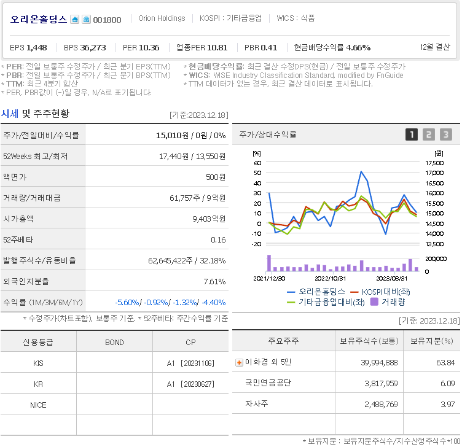Viewport: 462px width, 447px height.
Task: Click the 6M return -1.32% value
Action: pos(185,303)
